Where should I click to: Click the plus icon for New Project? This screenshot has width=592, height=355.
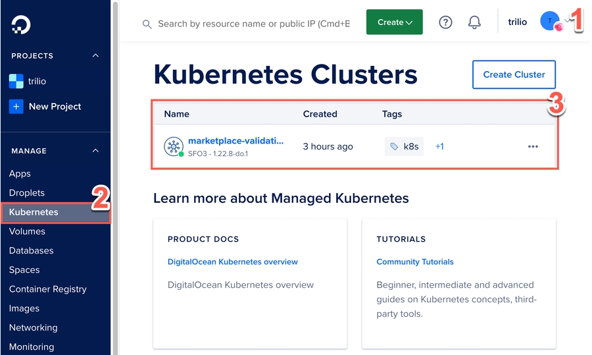(16, 106)
